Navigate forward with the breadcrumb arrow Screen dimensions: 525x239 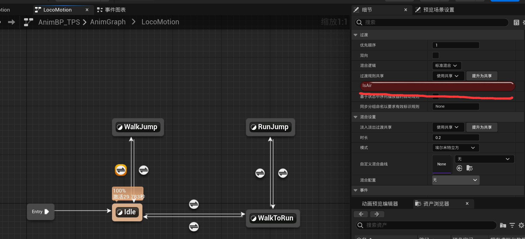[x=12, y=22]
